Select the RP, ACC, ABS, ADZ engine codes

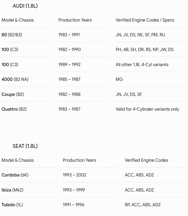(x=143, y=205)
